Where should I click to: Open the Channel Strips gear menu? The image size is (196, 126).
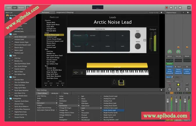(x=188, y=13)
